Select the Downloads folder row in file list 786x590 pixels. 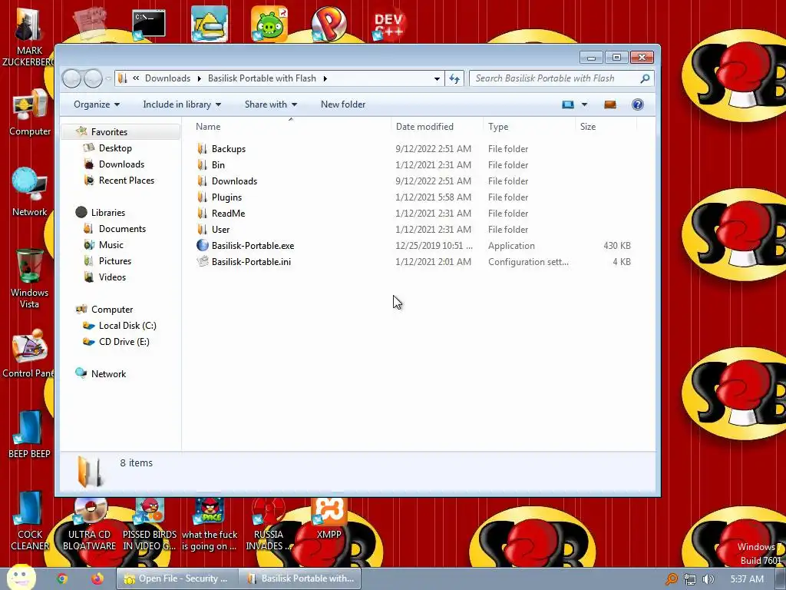click(x=414, y=181)
